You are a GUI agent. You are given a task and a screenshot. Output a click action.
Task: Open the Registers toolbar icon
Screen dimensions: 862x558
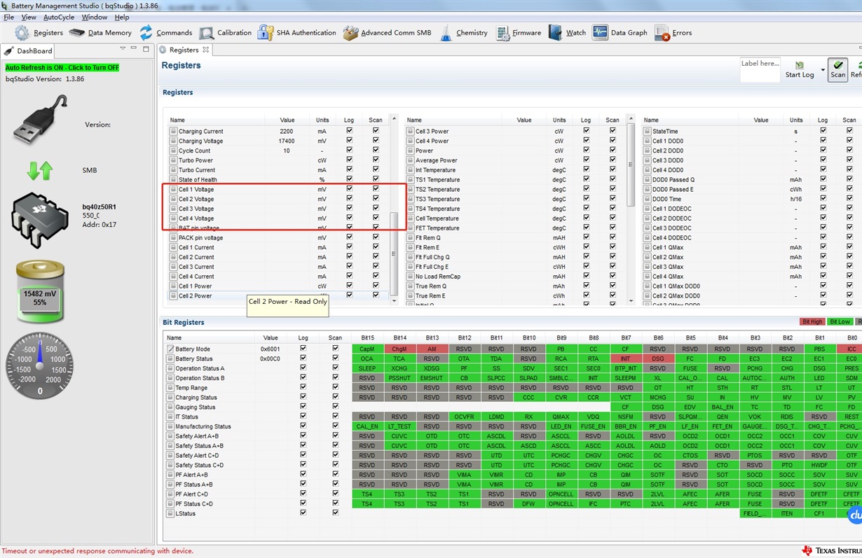pos(22,33)
